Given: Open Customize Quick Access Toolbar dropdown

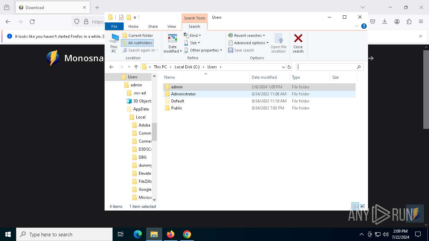Looking at the screenshot, I should [x=135, y=17].
